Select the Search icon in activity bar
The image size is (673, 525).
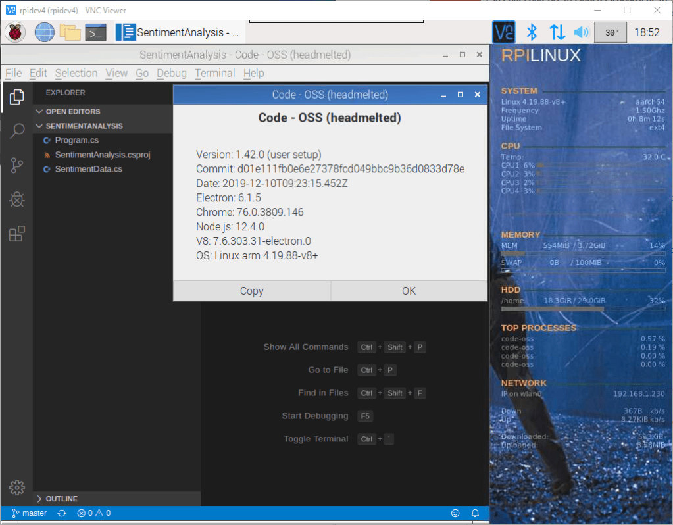pyautogui.click(x=16, y=131)
